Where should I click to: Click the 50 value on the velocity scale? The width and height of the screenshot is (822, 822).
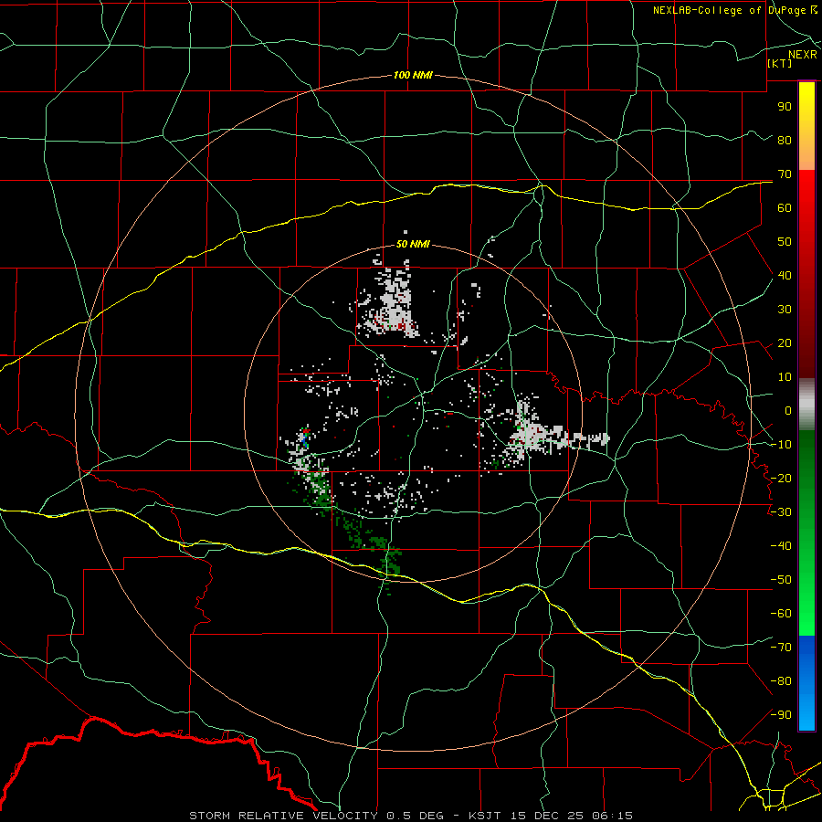[x=785, y=242]
